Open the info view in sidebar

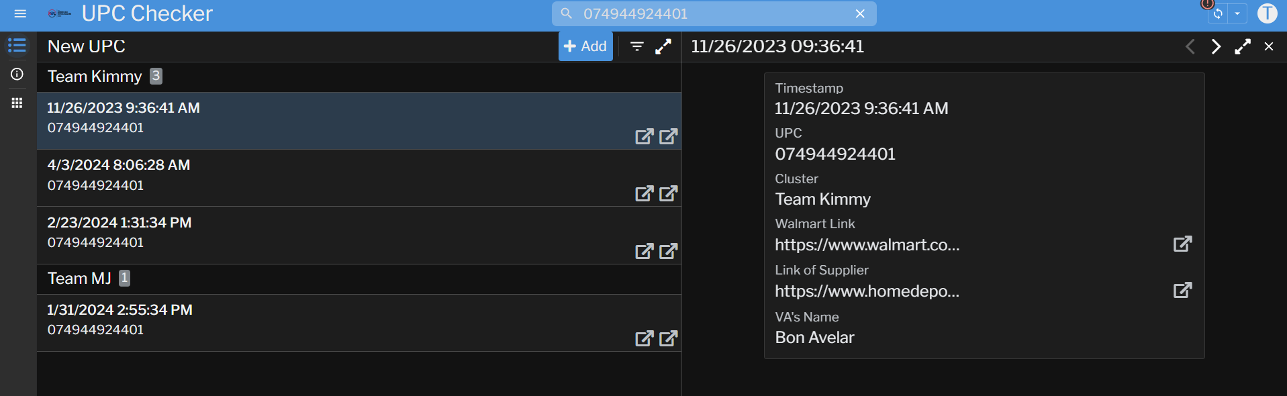click(17, 75)
